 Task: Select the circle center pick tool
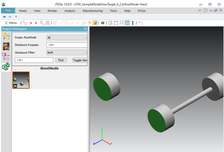coord(67,23)
